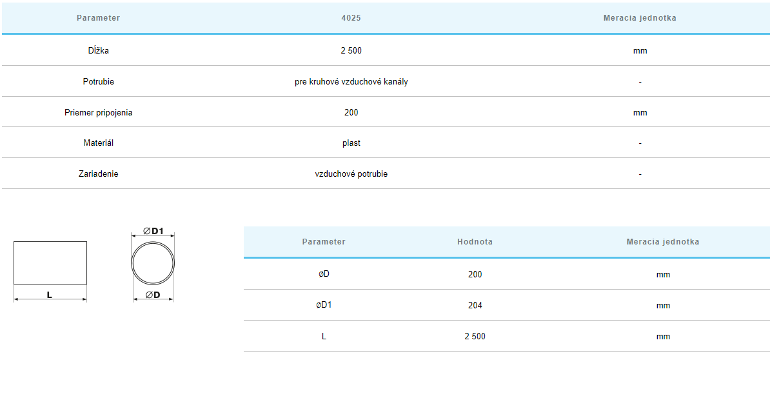
Task: Select the 4025 column header
Action: pos(351,18)
